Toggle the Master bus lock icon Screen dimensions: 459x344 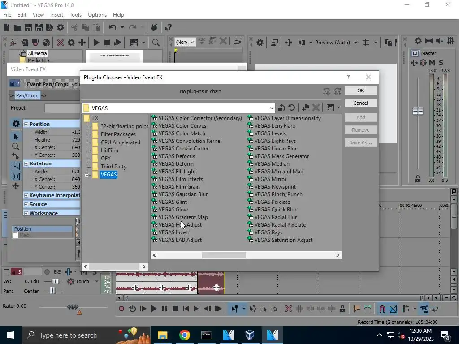click(418, 179)
